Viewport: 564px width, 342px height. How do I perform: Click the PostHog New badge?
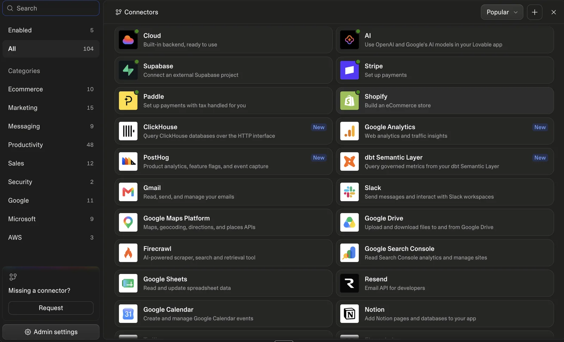(x=319, y=158)
